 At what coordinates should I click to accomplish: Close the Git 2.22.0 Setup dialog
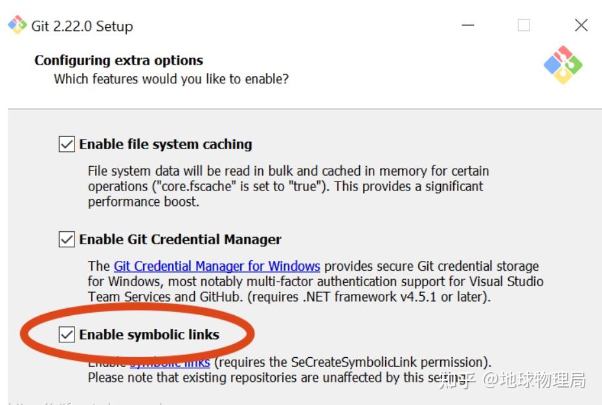[x=581, y=26]
